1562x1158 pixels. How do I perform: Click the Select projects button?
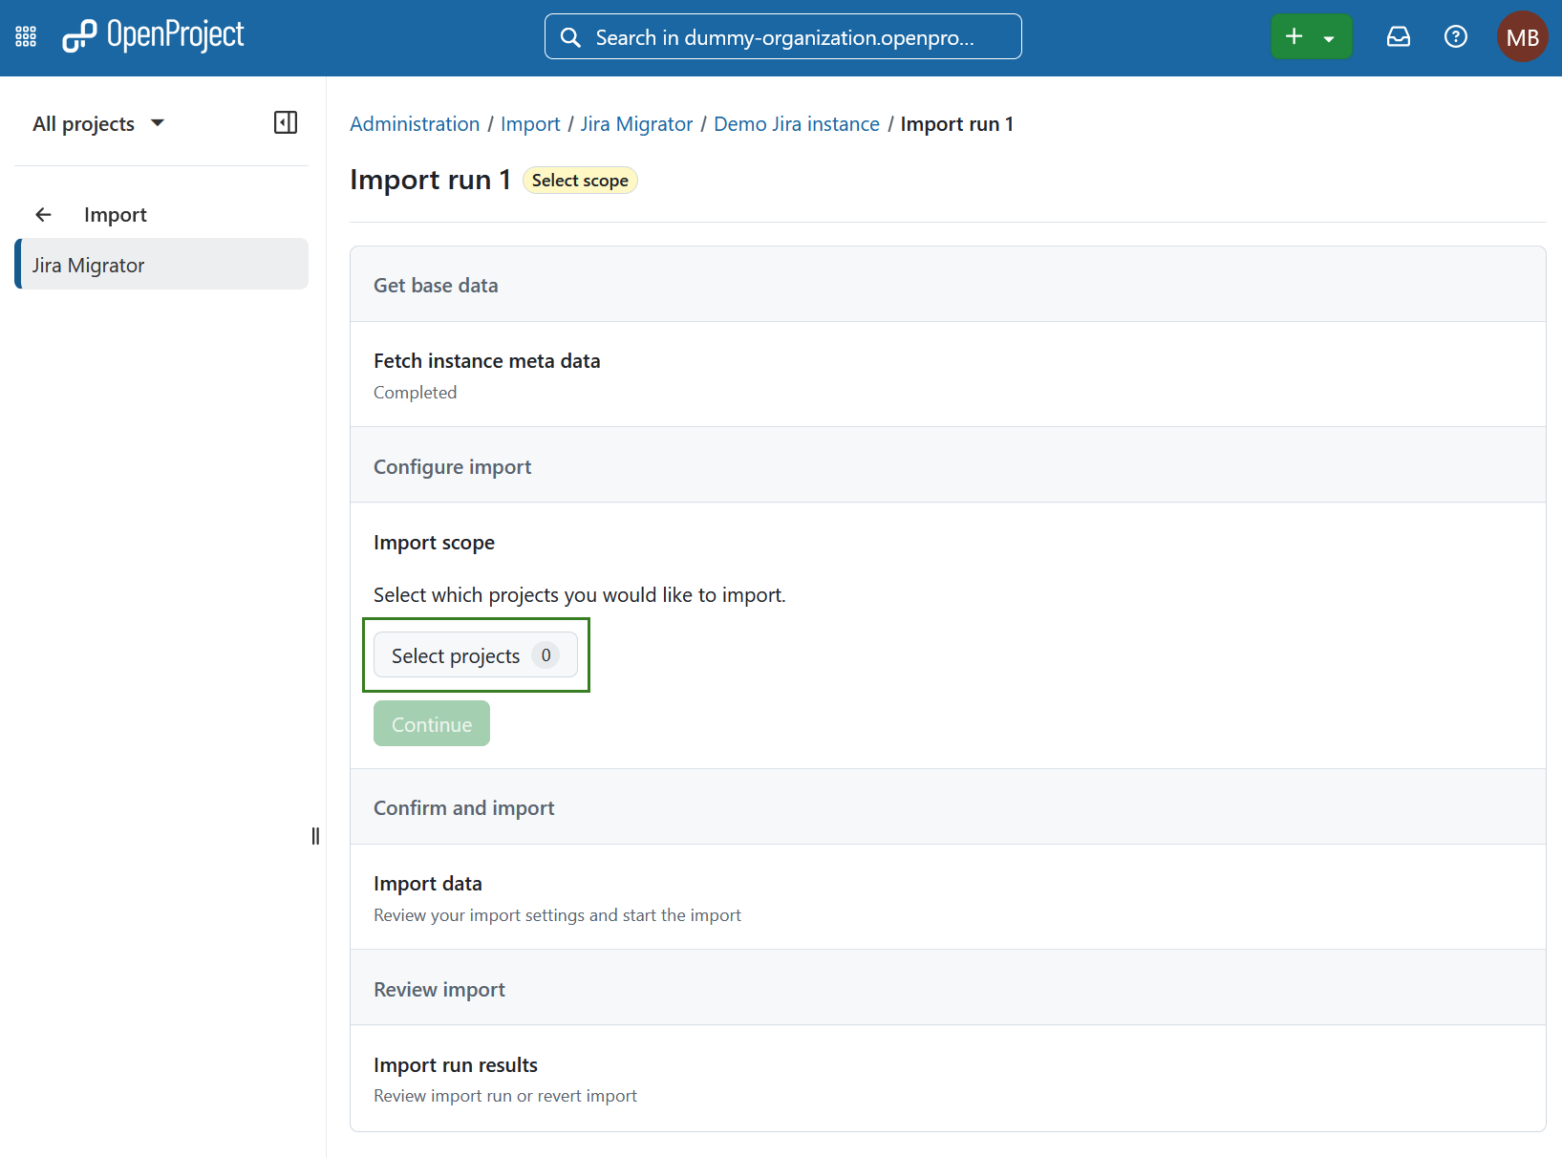click(x=476, y=655)
